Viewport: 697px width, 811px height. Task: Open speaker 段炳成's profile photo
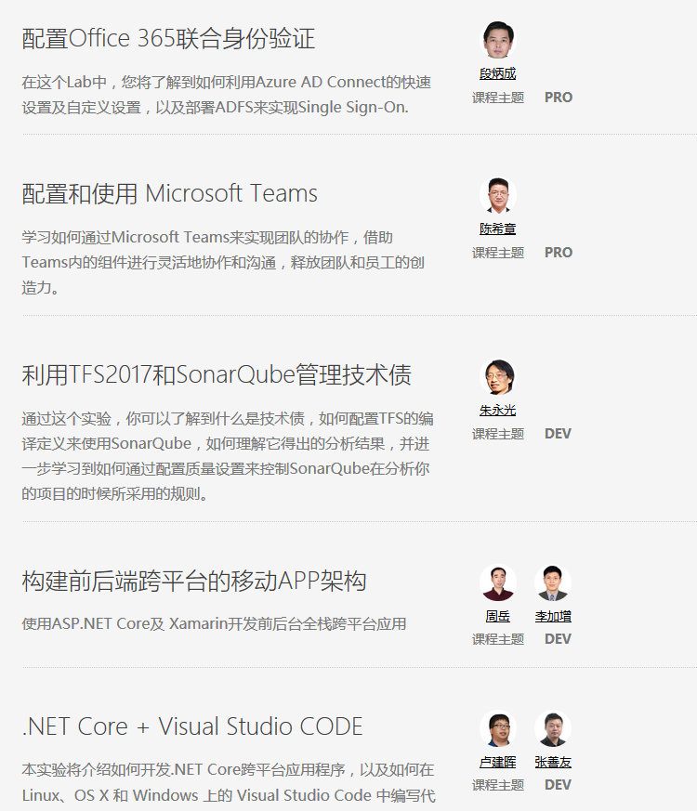click(498, 40)
